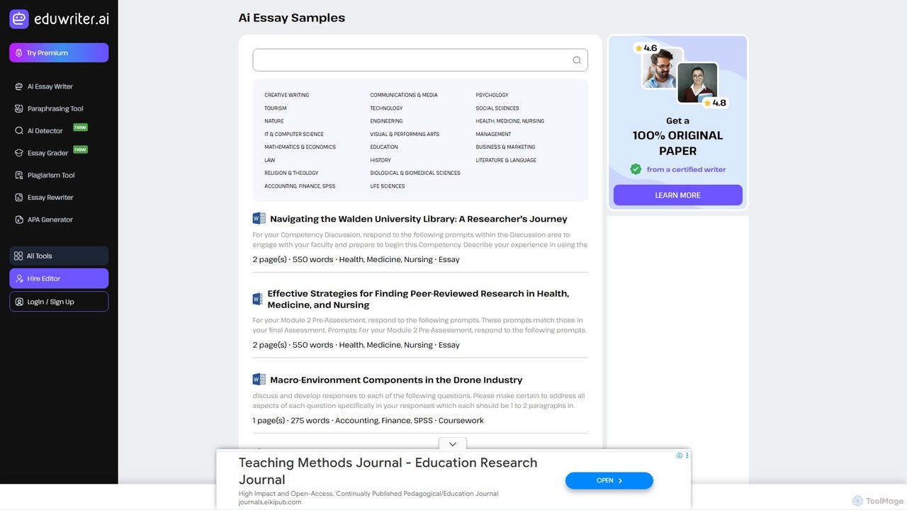Choose the Technology category
The width and height of the screenshot is (907, 510).
386,108
